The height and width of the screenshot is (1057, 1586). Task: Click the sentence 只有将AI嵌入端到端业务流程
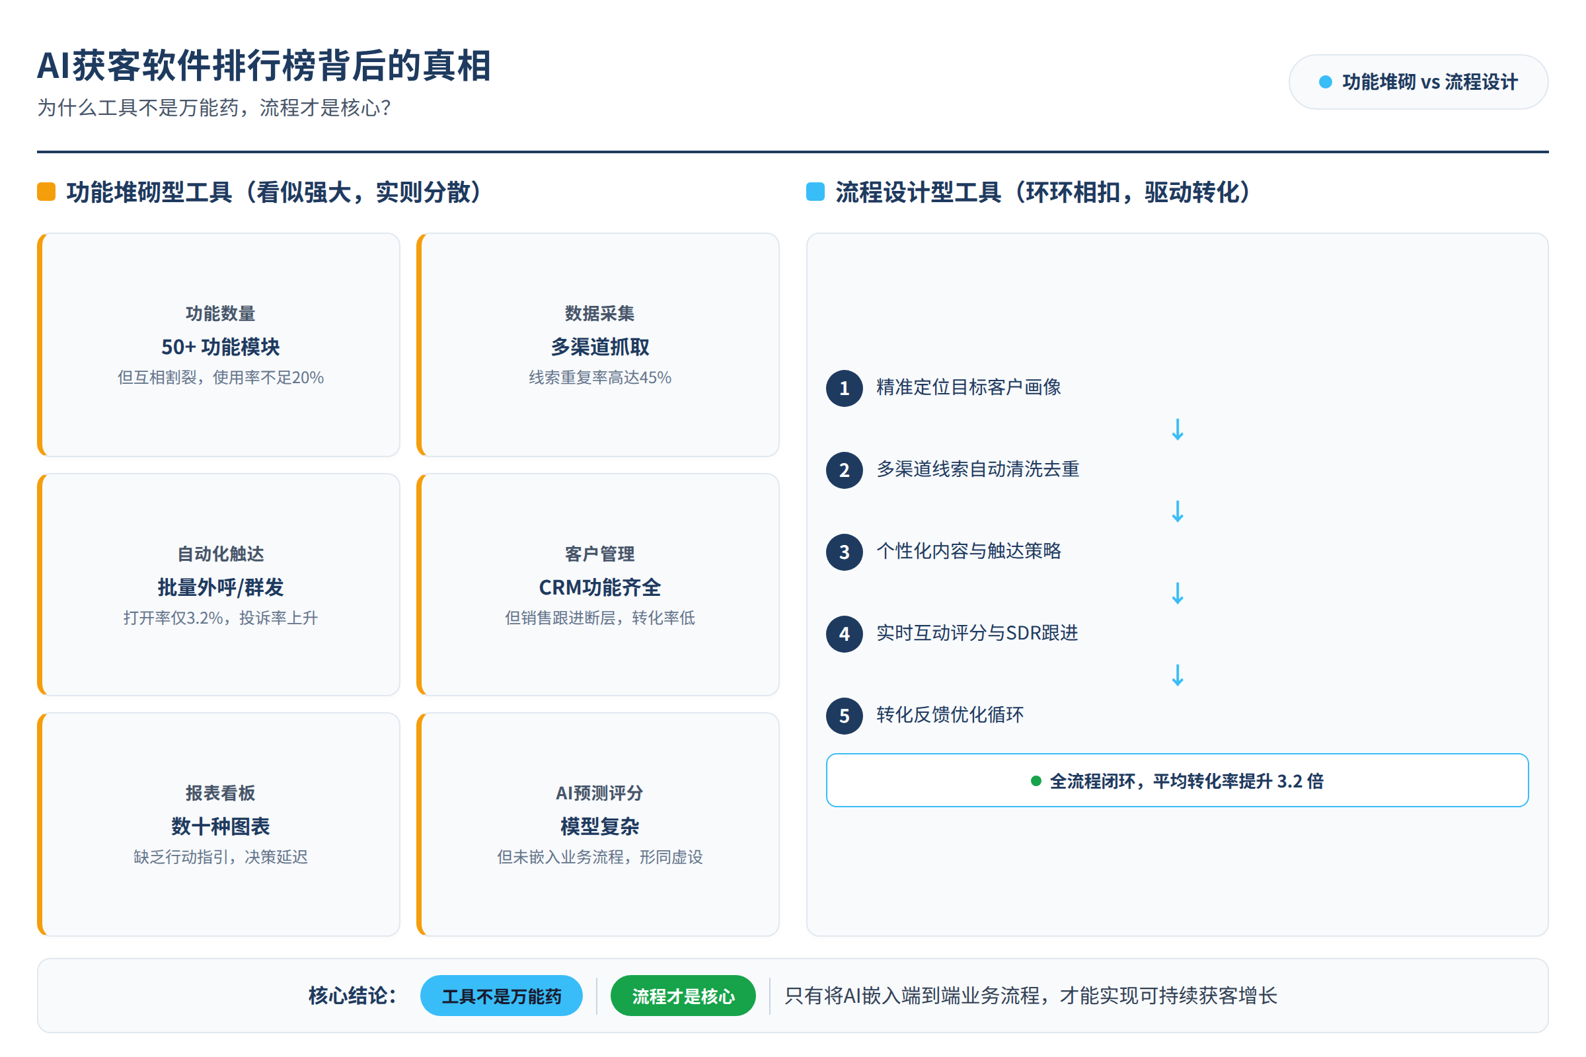pos(1030,996)
